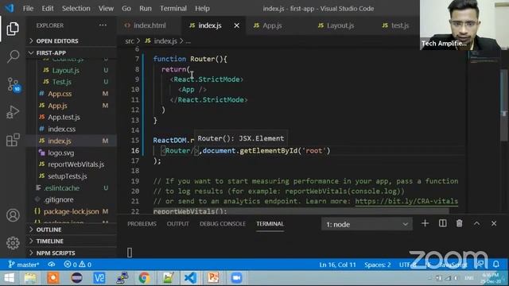Open the Manage gear icon
509x286 pixels.
13,243
